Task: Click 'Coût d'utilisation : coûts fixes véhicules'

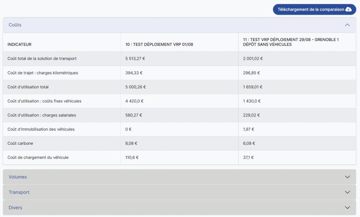Action: (44, 101)
